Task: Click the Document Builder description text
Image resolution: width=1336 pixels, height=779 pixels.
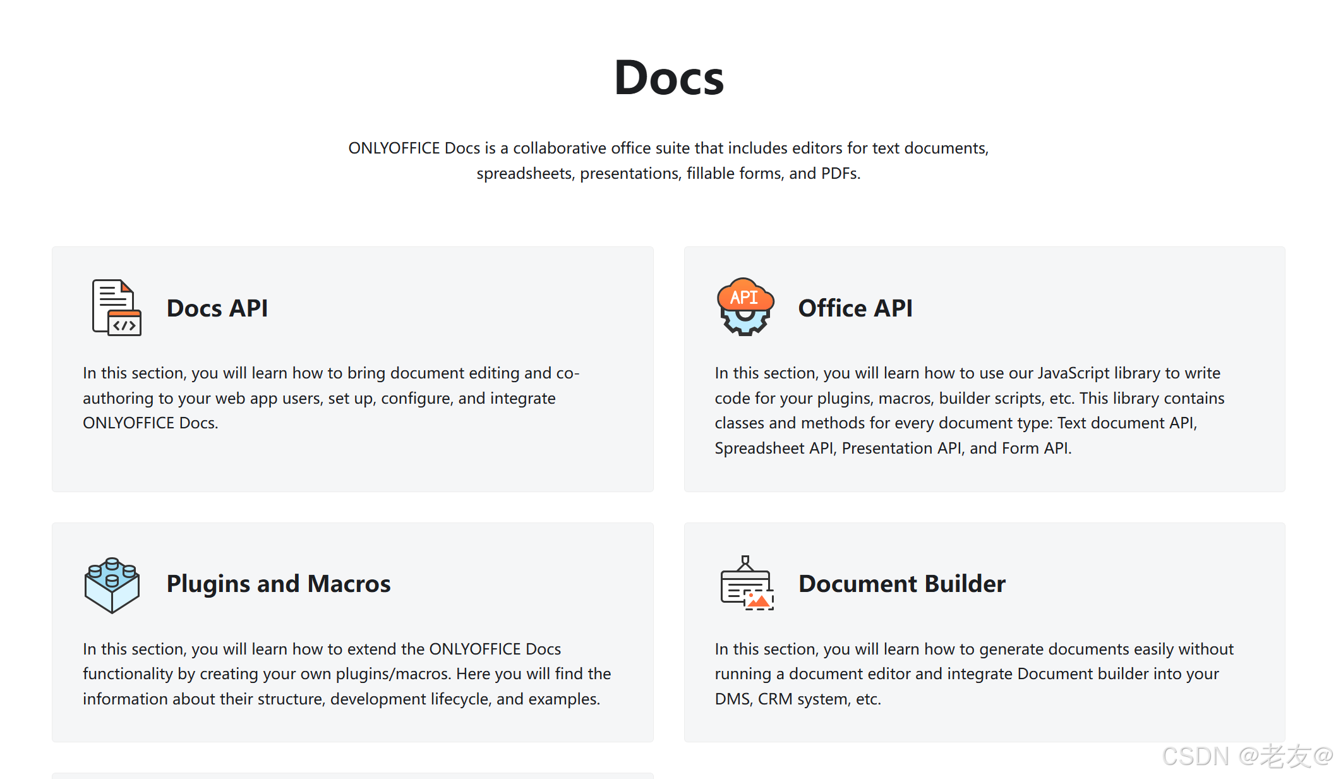Action: 974,674
